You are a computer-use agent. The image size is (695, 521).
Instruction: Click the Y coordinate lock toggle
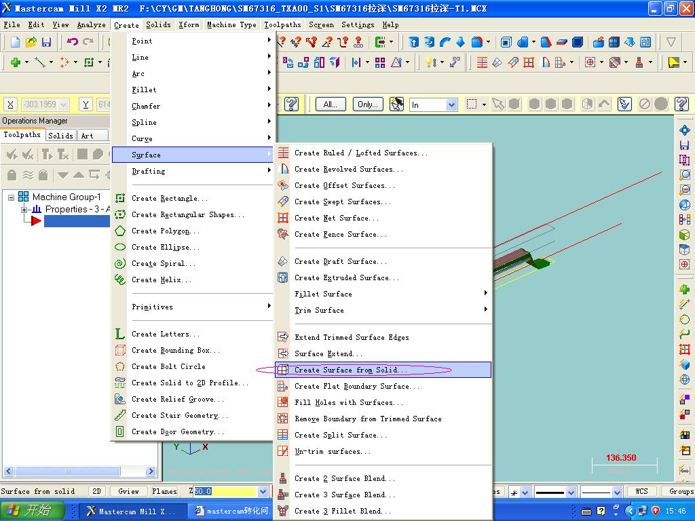pos(86,104)
